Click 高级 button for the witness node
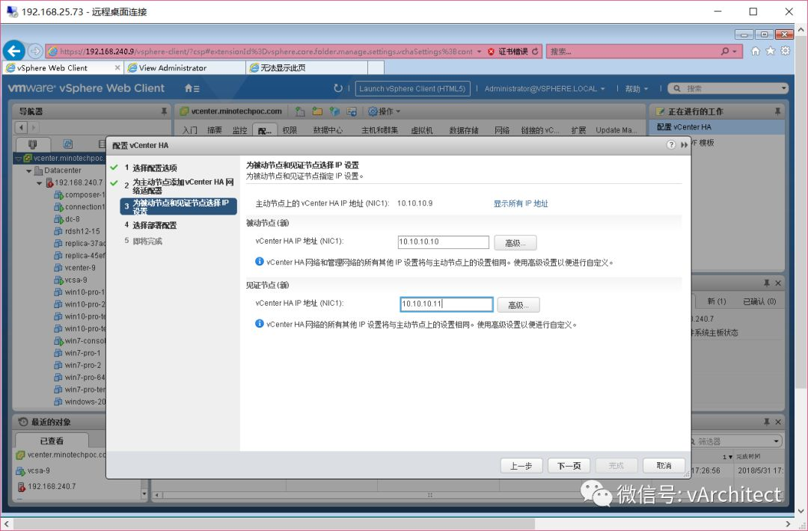 click(x=518, y=305)
